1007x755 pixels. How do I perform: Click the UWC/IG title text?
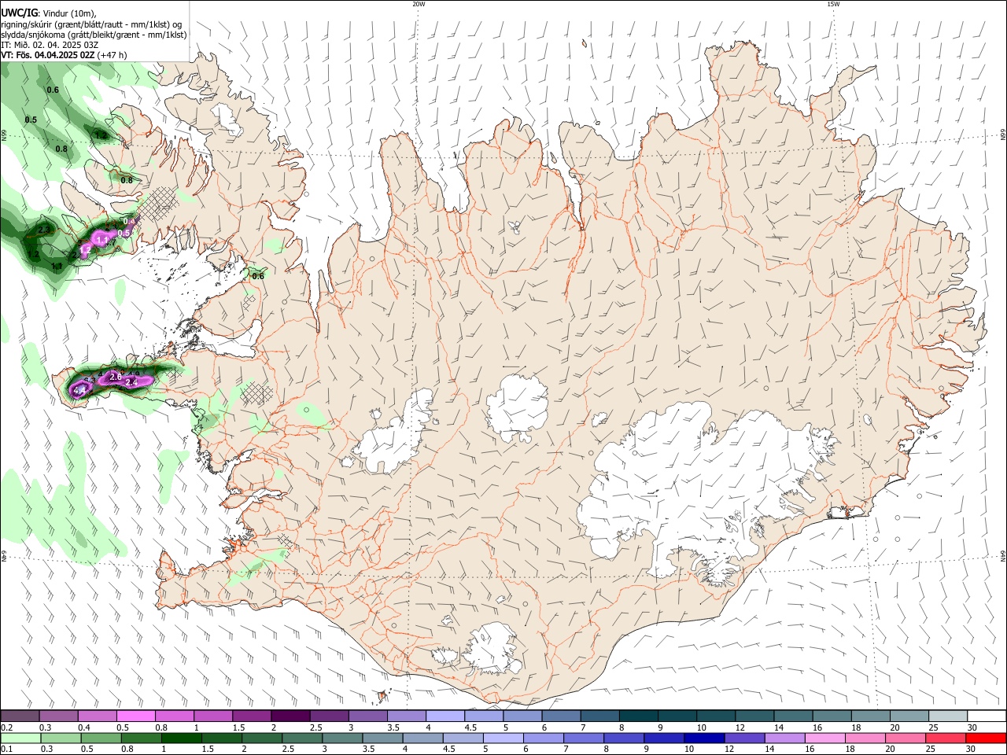coord(19,13)
